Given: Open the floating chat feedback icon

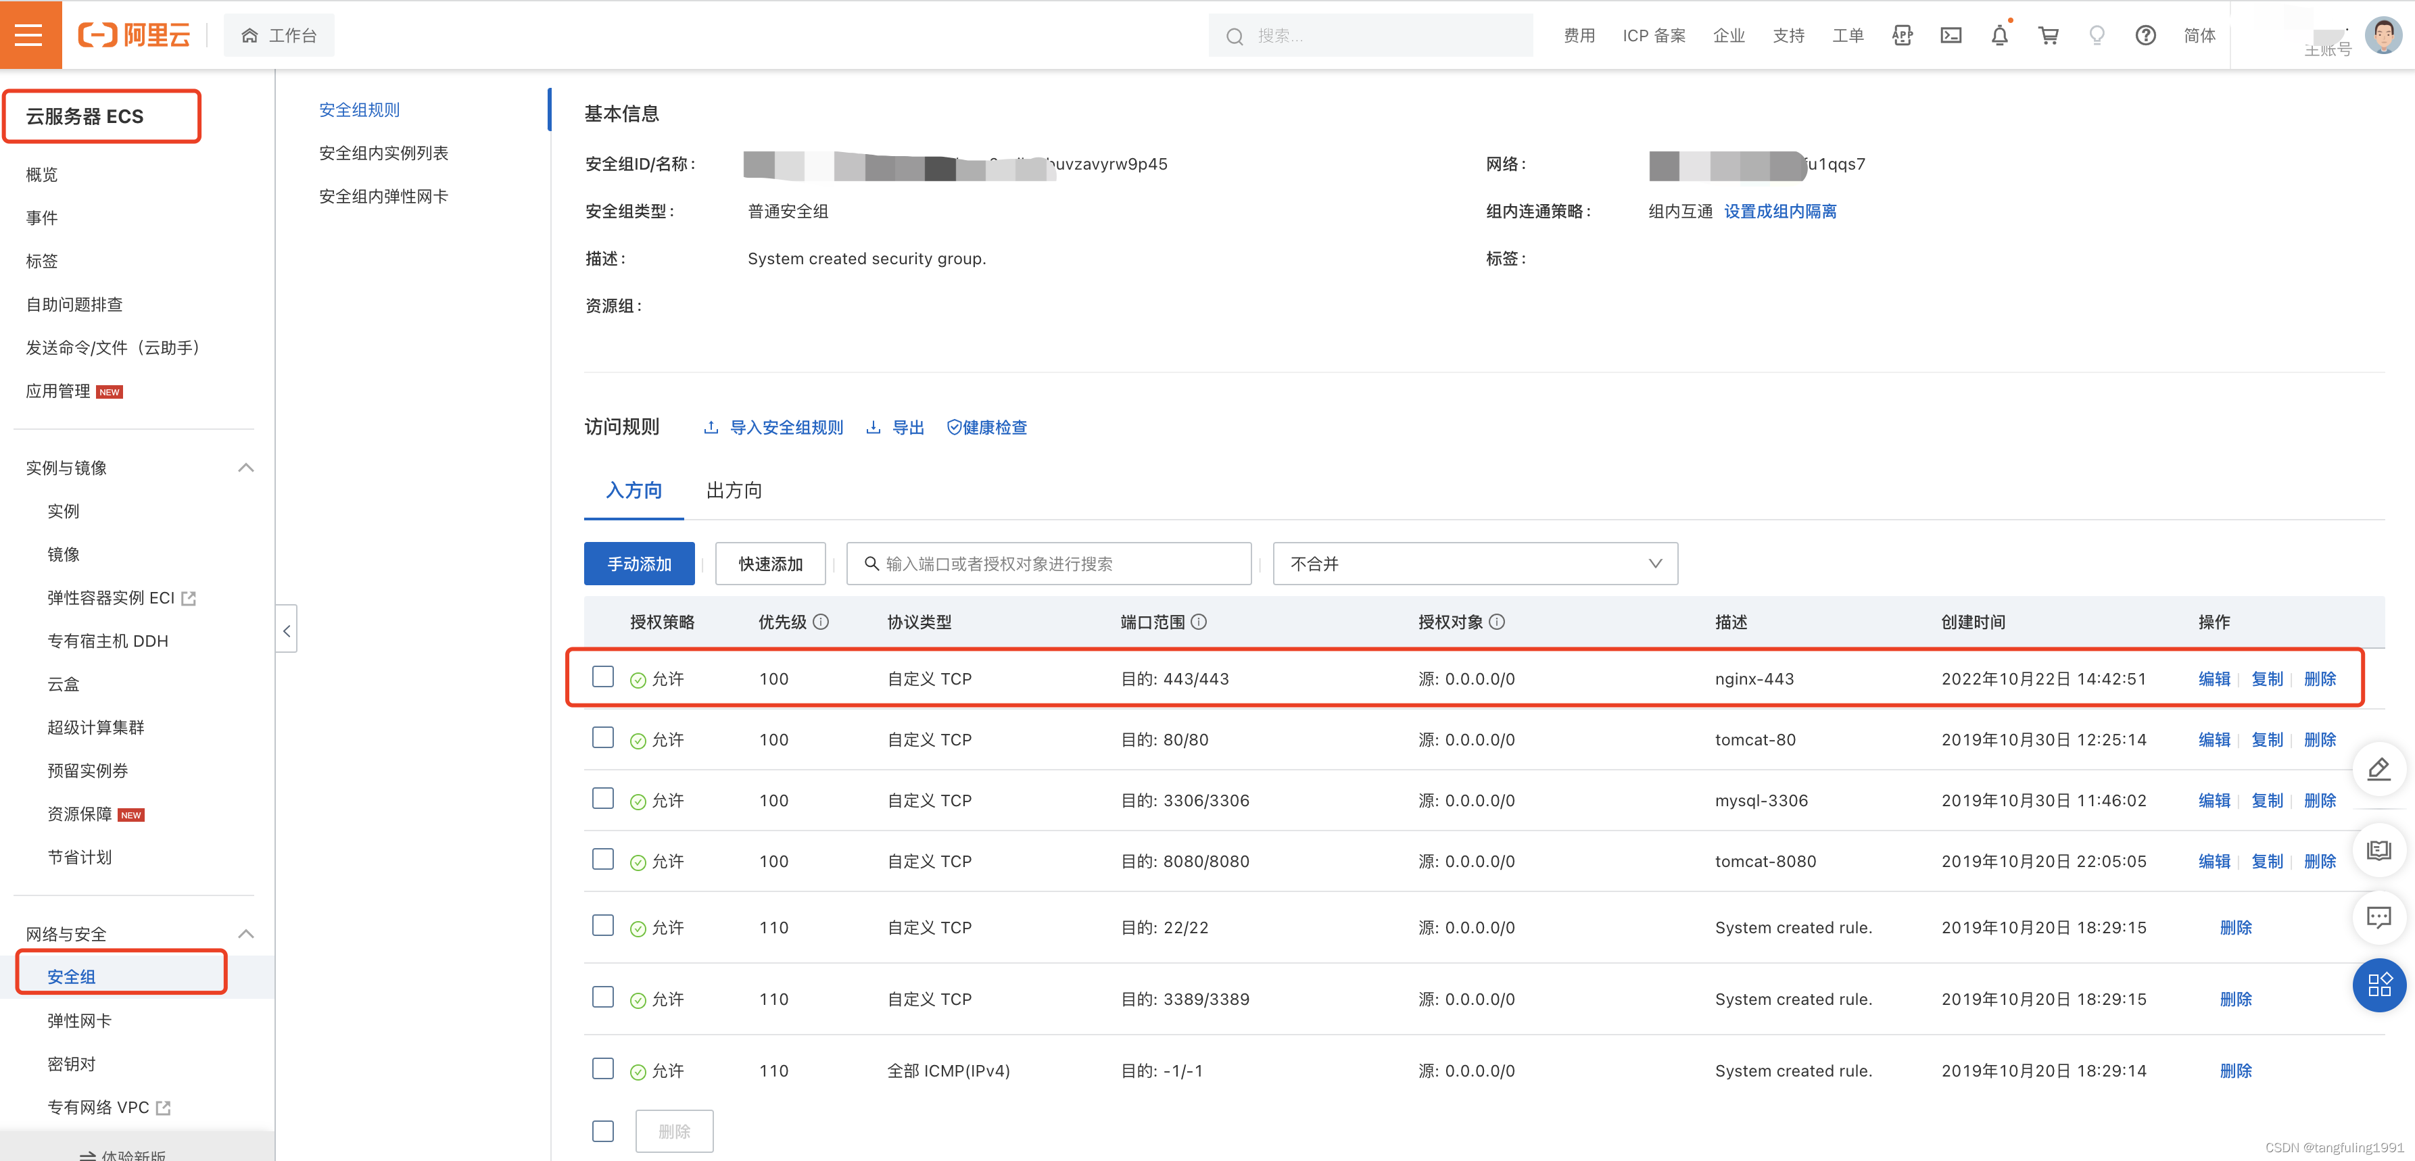Looking at the screenshot, I should (2379, 917).
